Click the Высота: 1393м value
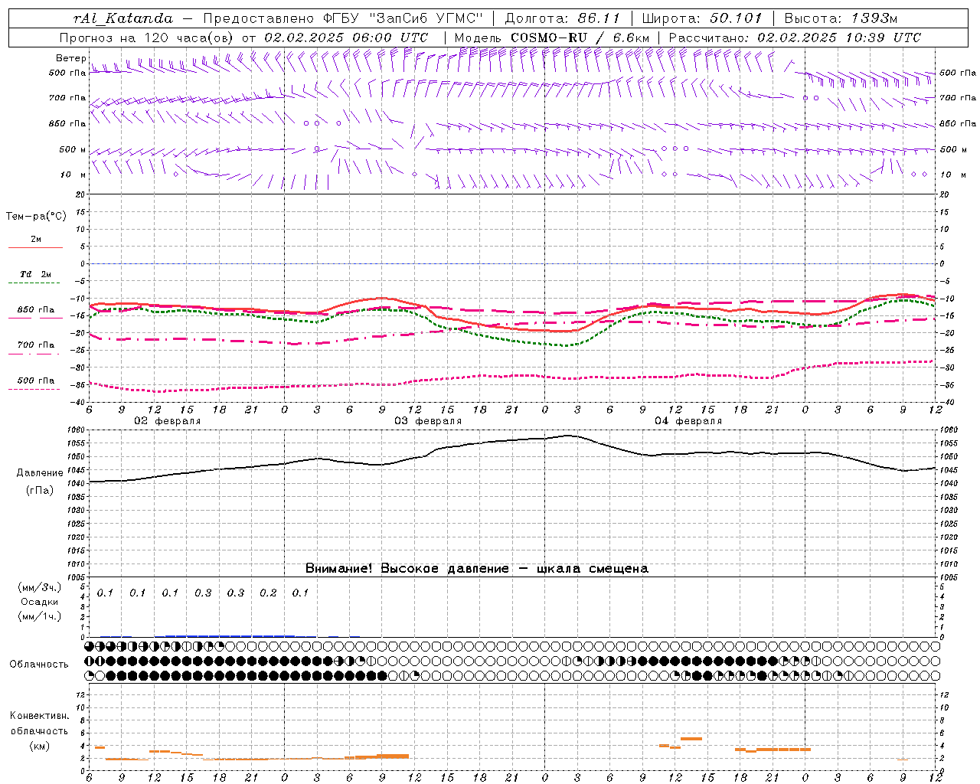 pyautogui.click(x=841, y=18)
